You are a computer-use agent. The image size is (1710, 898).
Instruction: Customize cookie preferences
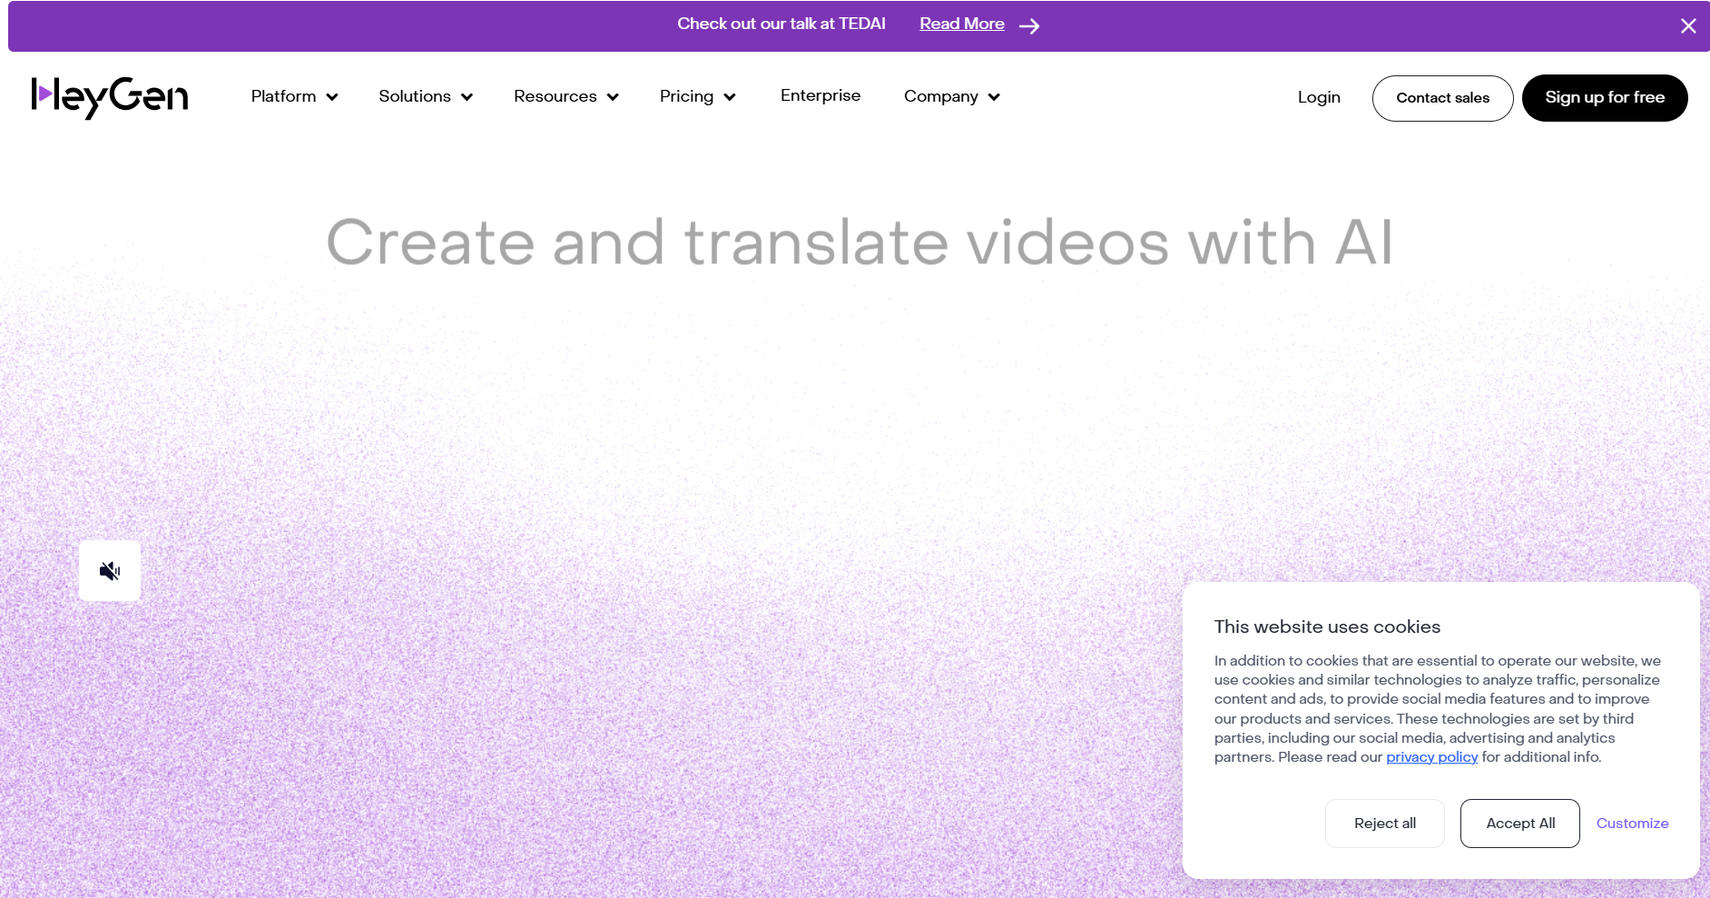click(x=1632, y=824)
